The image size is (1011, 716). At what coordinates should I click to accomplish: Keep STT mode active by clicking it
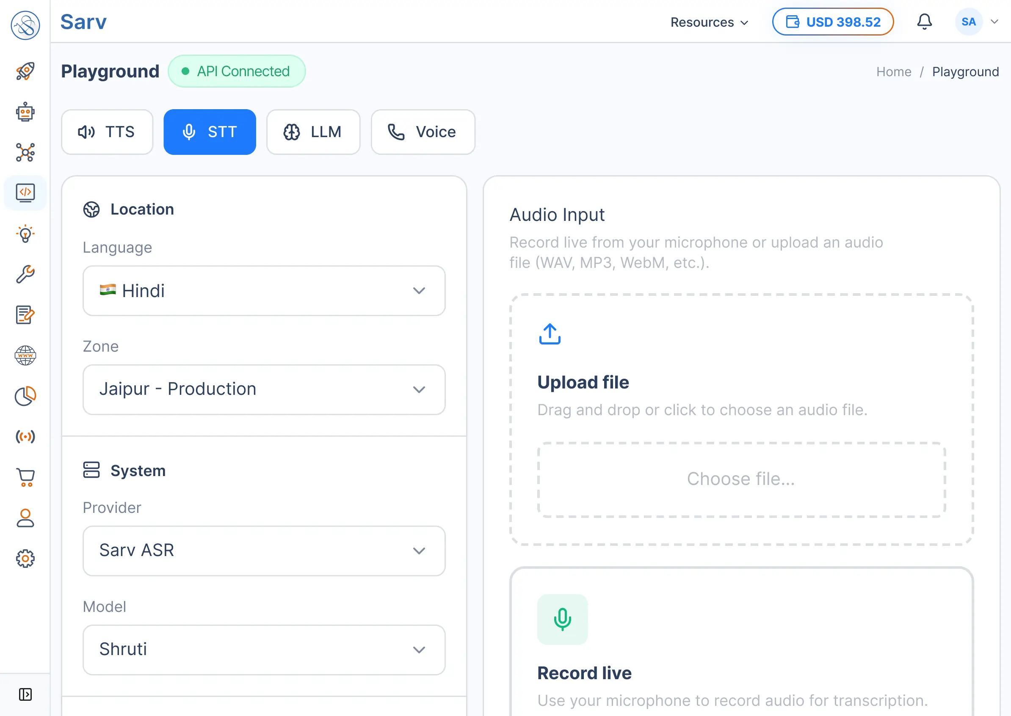[210, 132]
